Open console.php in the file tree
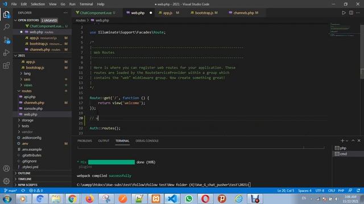 (x=33, y=108)
